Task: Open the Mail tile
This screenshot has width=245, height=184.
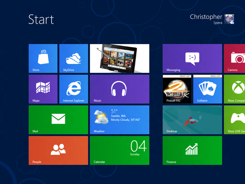Action: coord(58,120)
